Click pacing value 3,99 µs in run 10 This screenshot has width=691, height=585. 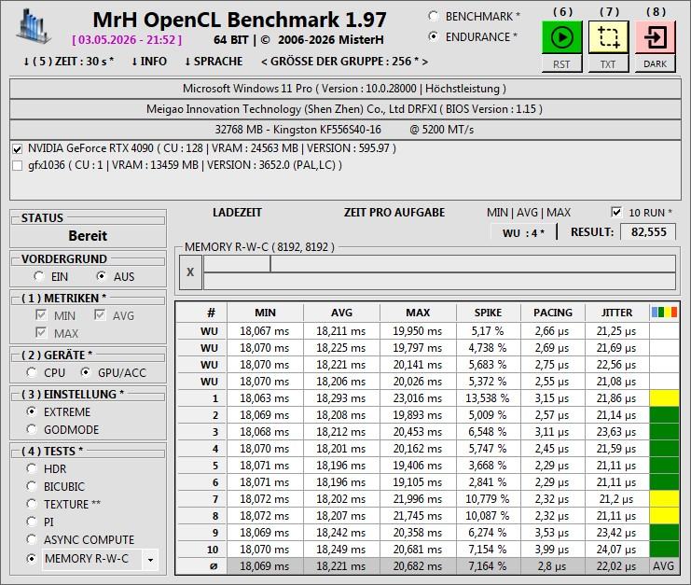[553, 550]
